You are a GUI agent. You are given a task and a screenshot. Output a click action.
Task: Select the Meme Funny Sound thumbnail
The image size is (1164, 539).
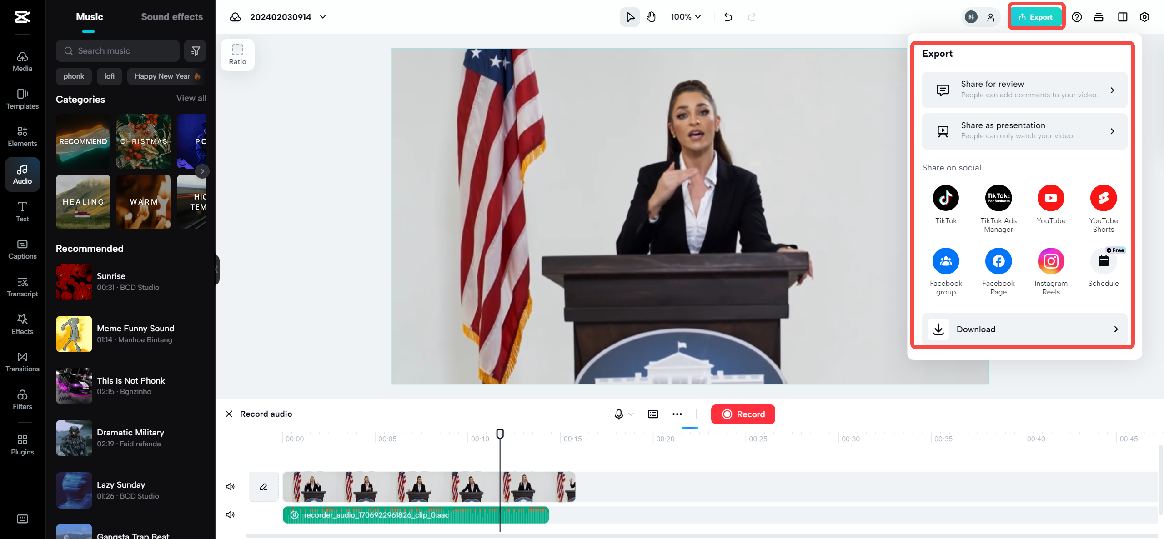pos(74,334)
